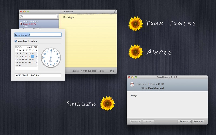Click the search field in TaskNotes
The width and height of the screenshot is (216, 135).
39,16
